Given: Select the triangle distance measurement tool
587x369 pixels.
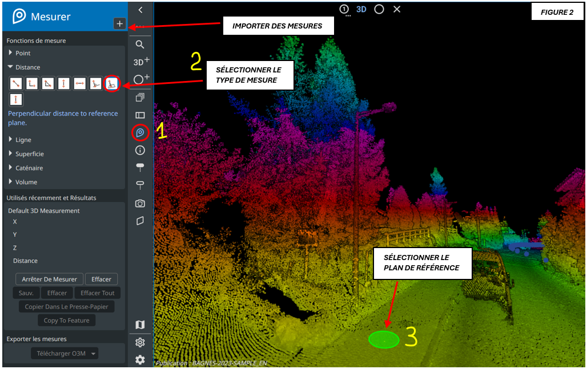Looking at the screenshot, I should (48, 83).
